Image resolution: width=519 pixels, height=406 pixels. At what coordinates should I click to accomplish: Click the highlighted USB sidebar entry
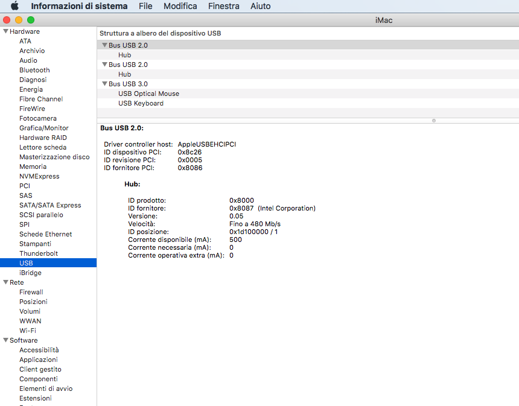(48, 263)
